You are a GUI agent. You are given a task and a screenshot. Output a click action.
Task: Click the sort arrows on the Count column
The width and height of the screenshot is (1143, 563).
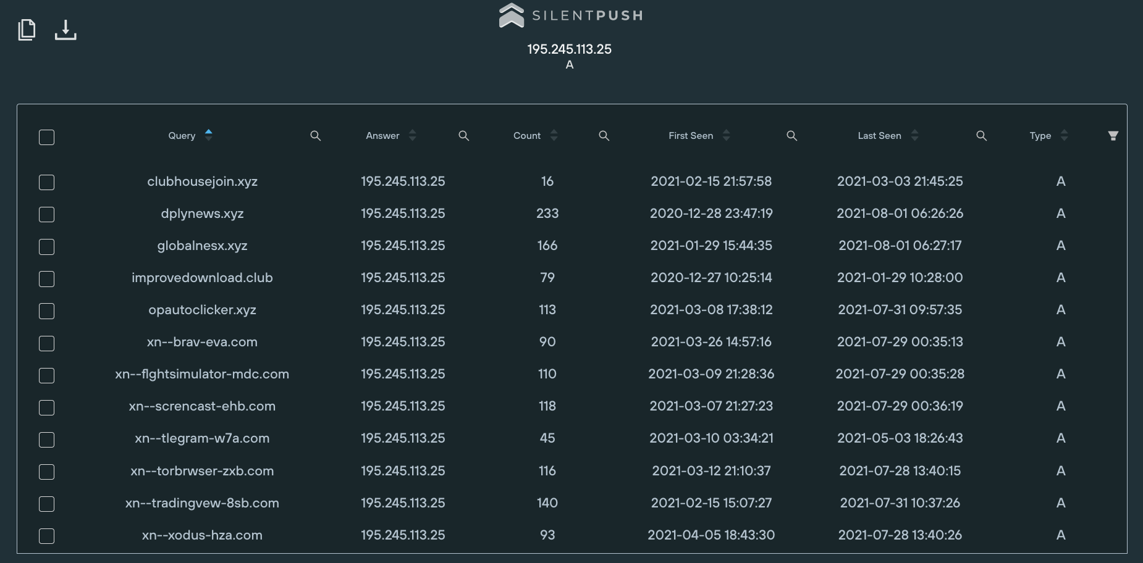pos(554,136)
